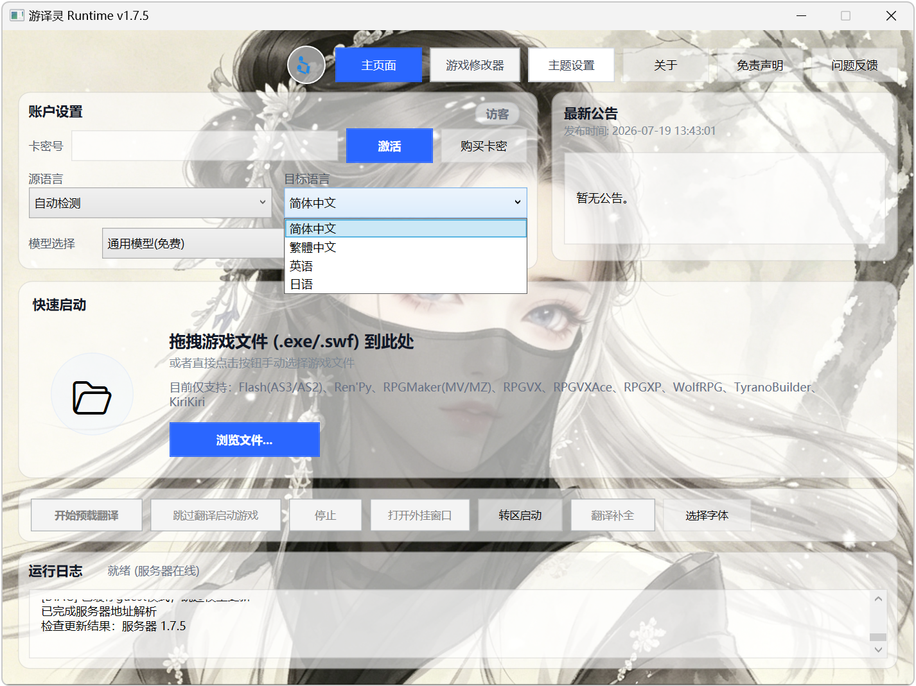The image size is (916, 686).
Task: Open the 模型选择 dropdown
Action: click(x=193, y=243)
